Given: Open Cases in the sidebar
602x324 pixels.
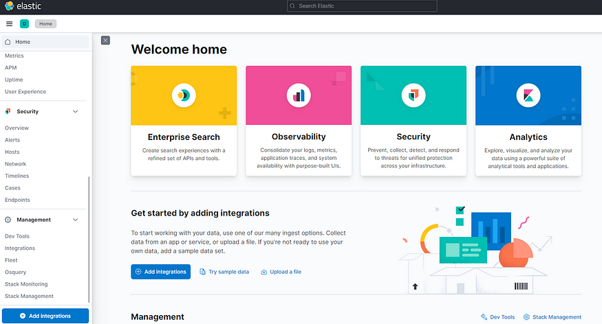Looking at the screenshot, I should click(x=12, y=188).
